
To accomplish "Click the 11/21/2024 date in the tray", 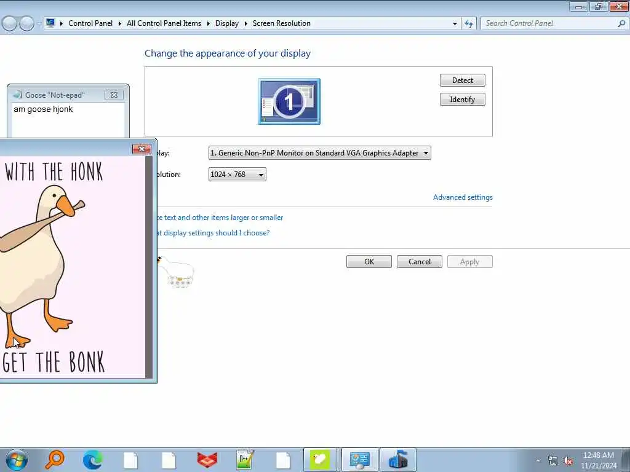I will tap(598, 466).
